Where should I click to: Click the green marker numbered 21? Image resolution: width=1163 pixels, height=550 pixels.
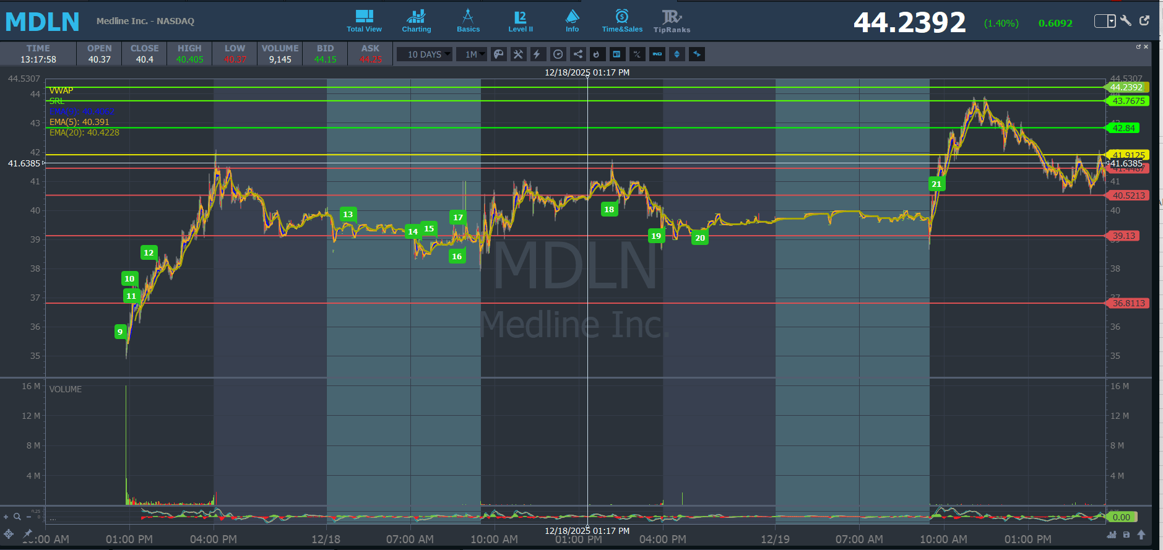(x=936, y=184)
